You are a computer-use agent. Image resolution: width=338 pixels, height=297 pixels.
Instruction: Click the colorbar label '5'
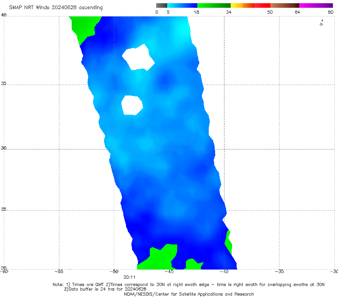pyautogui.click(x=168, y=12)
